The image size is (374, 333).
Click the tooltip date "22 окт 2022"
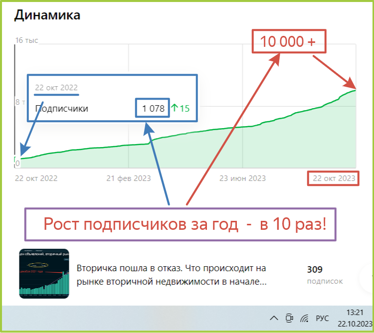coord(56,87)
